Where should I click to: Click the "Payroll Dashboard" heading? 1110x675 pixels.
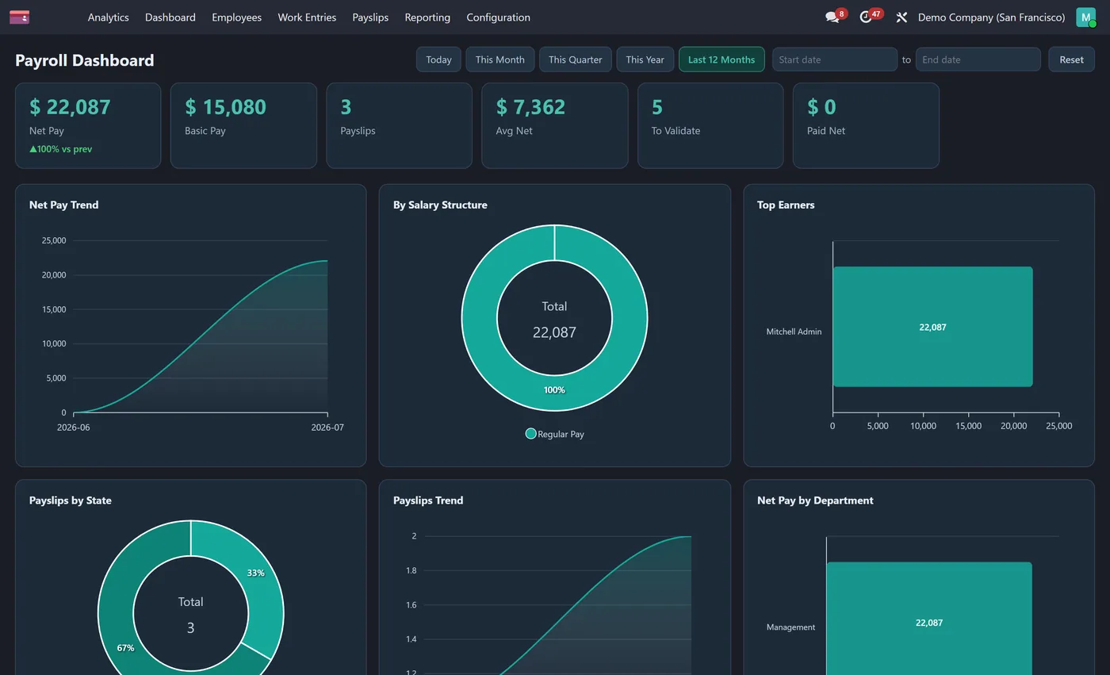(x=85, y=60)
